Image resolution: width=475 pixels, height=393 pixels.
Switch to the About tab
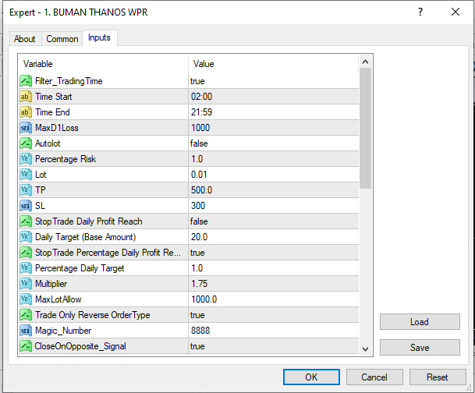pyautogui.click(x=24, y=39)
